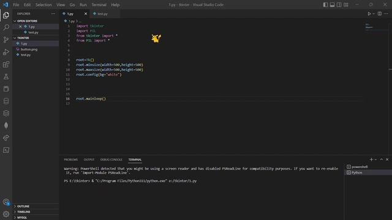Open the stacked layers icon in activity bar

[6, 113]
